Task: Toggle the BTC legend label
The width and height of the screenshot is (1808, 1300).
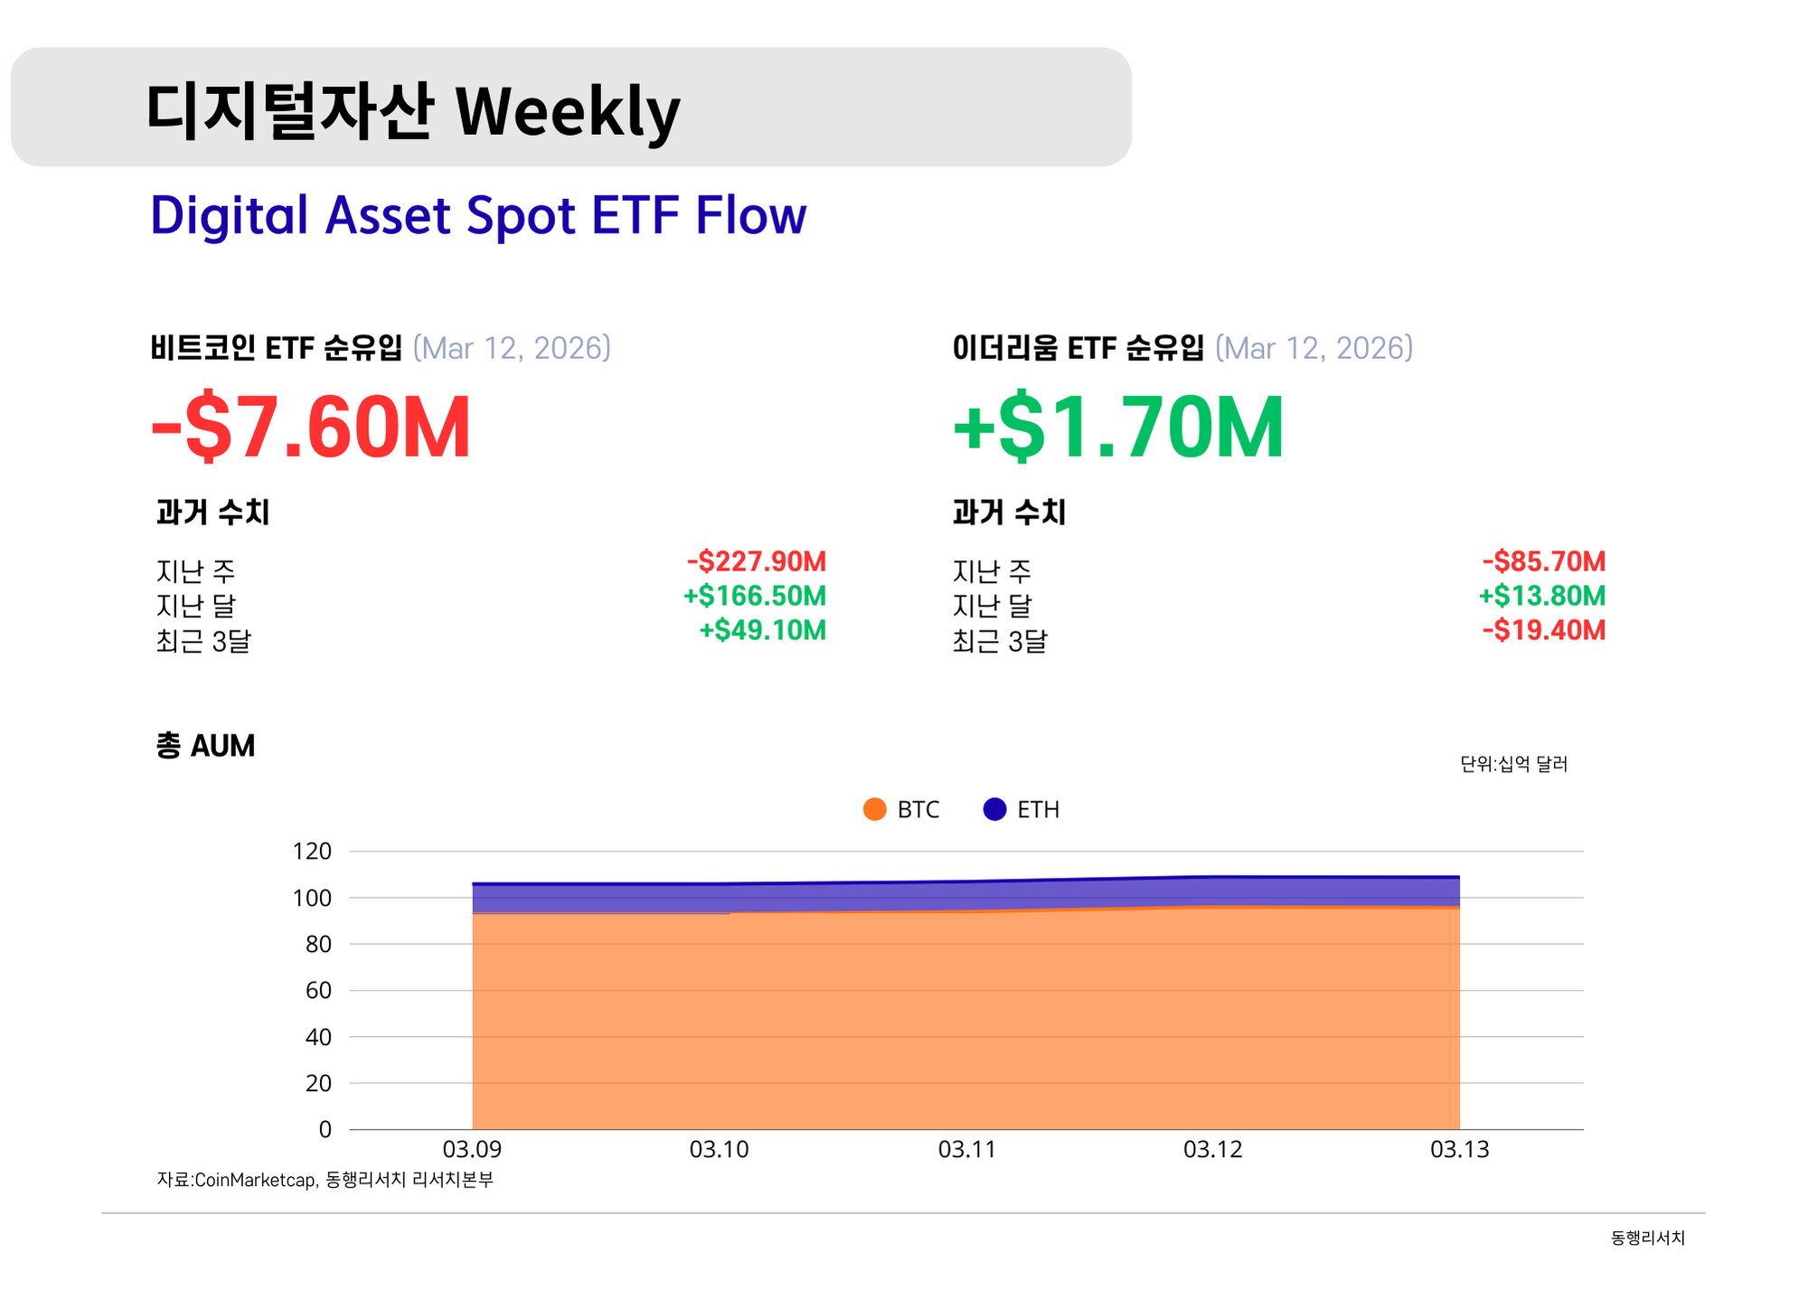Action: tap(918, 809)
